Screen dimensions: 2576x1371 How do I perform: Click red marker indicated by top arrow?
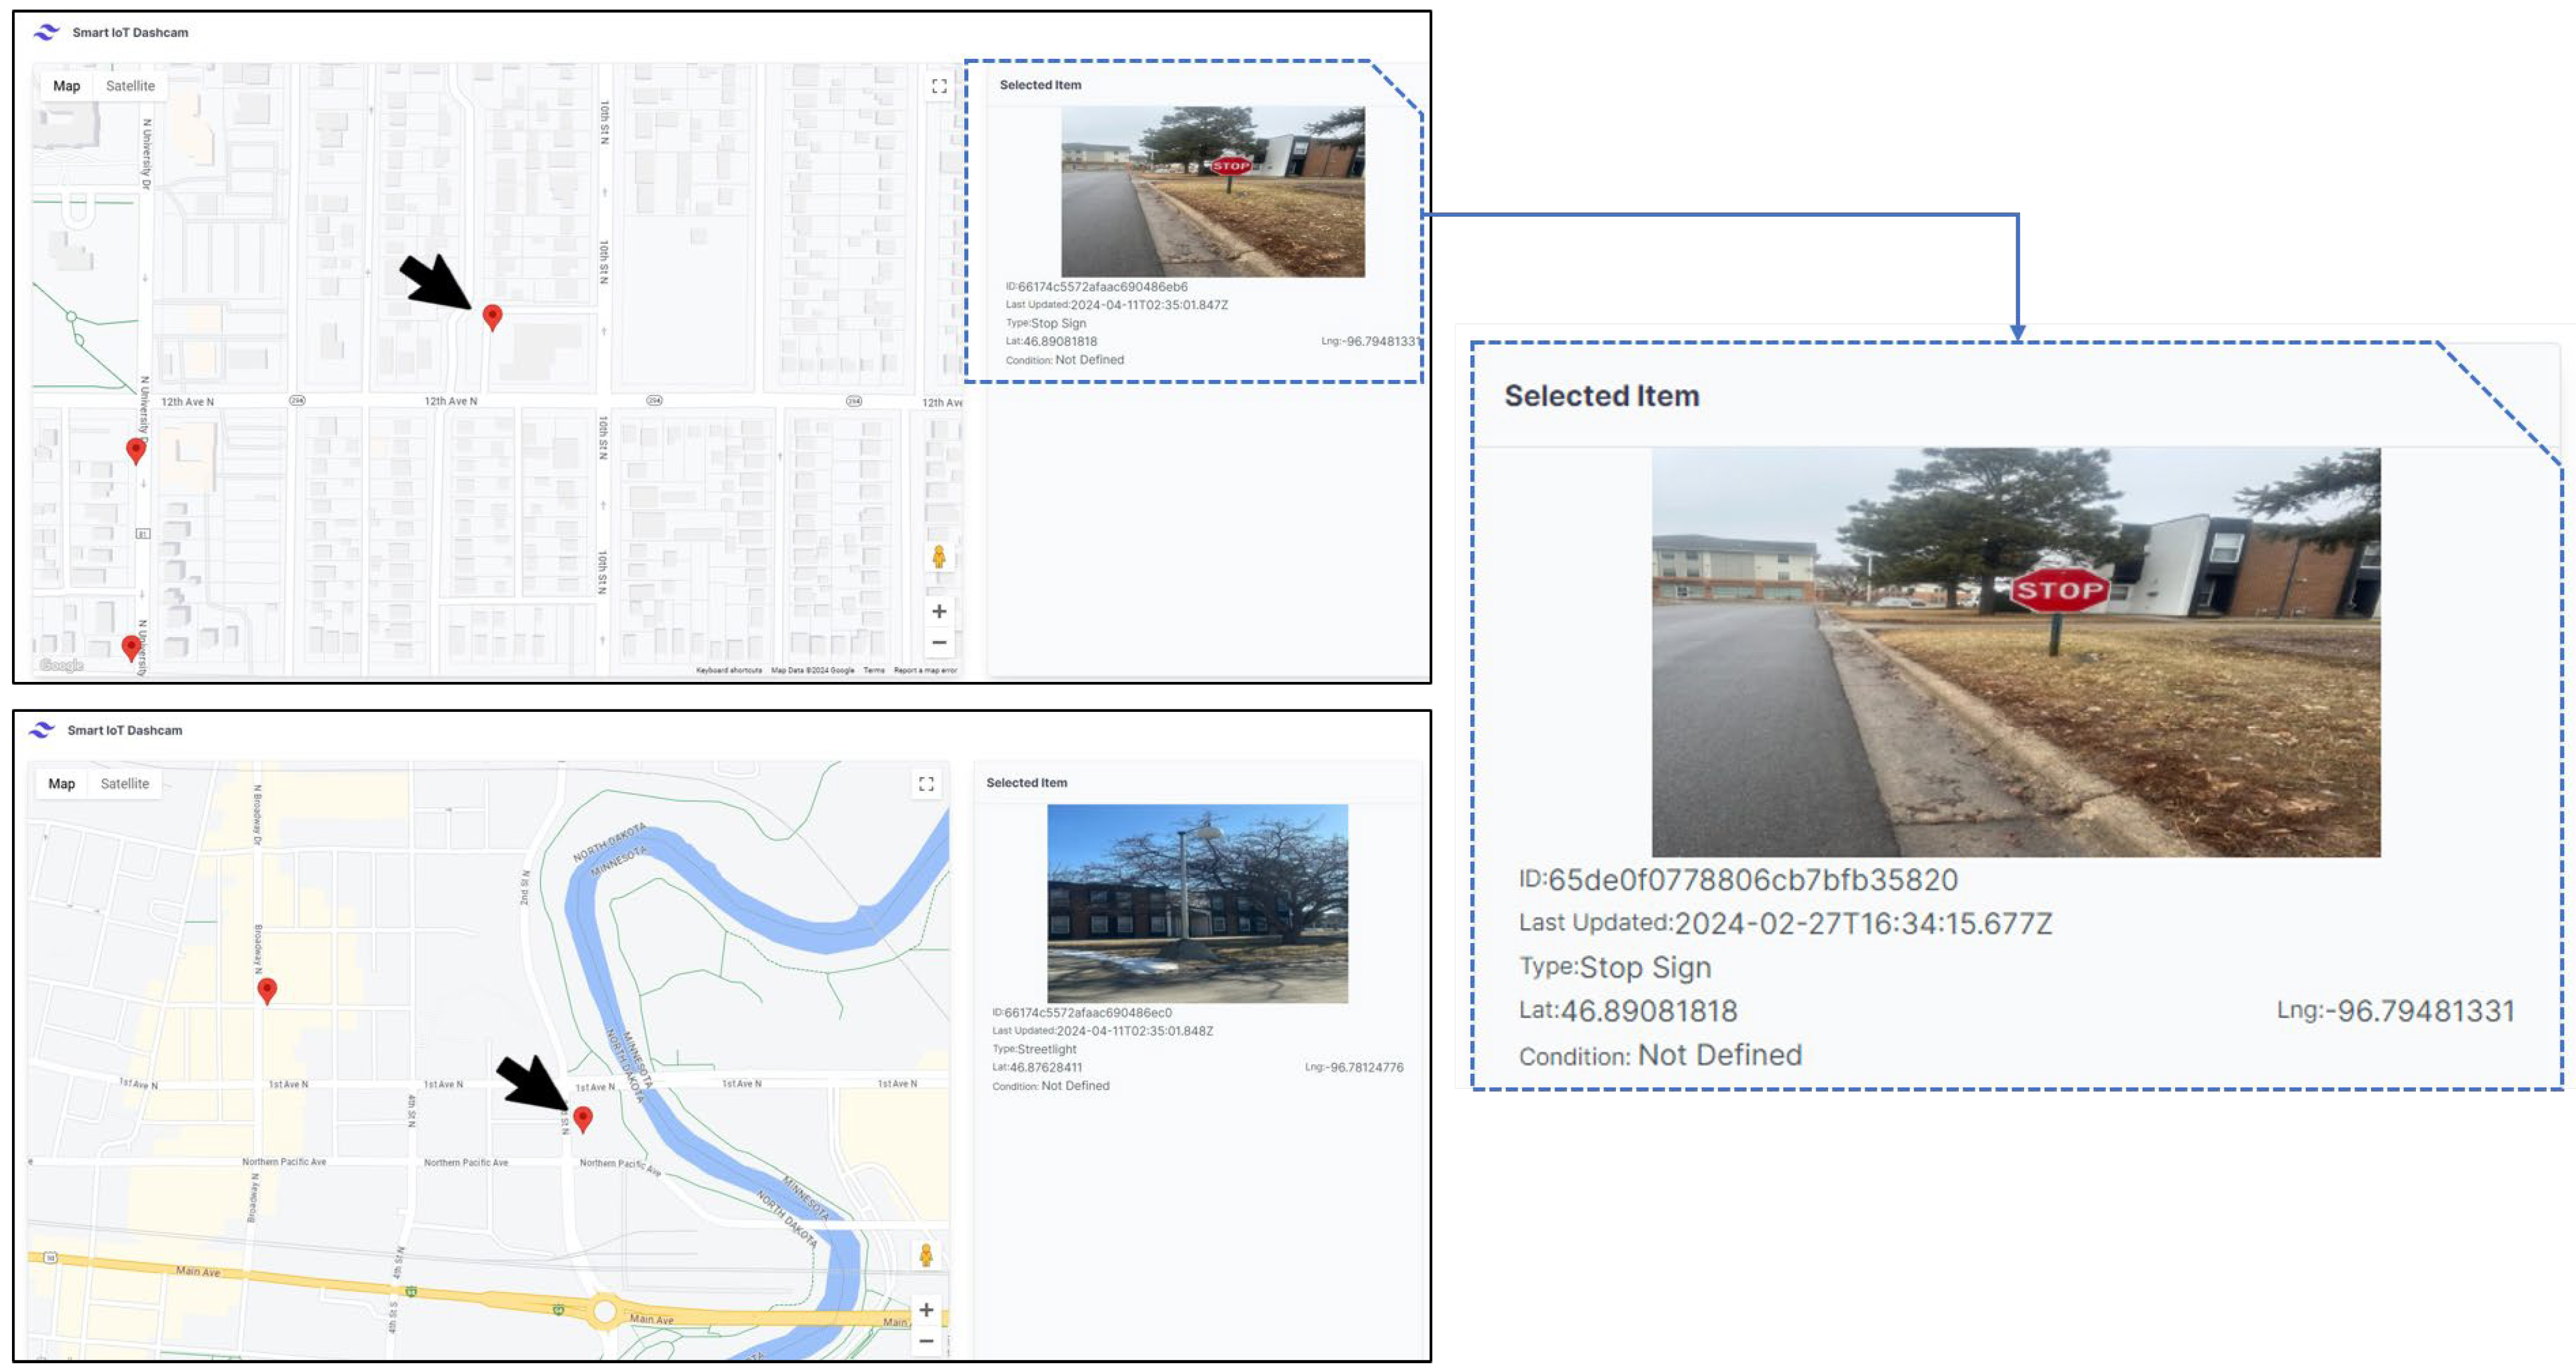pyautogui.click(x=492, y=316)
